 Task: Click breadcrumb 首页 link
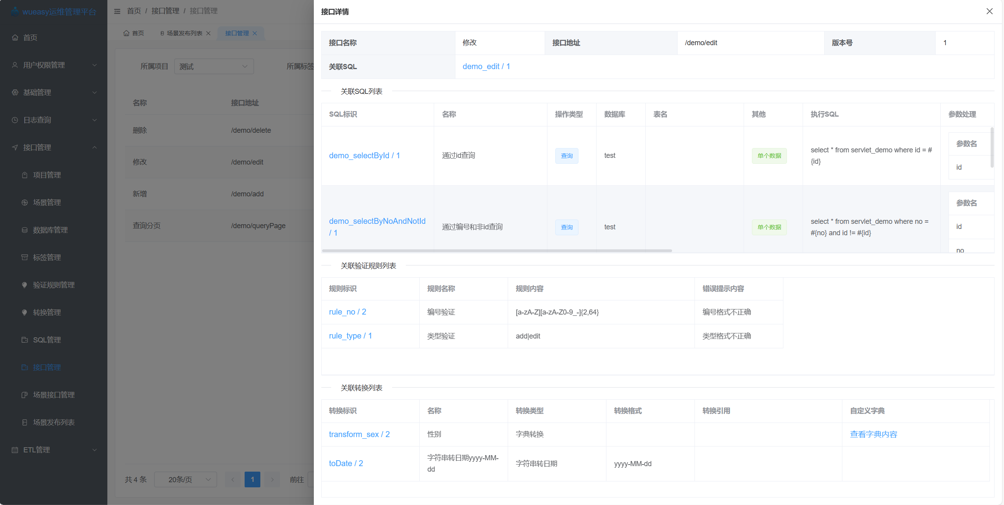coord(134,11)
